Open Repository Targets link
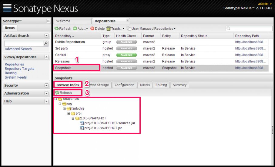Image resolution: width=275 pixels, height=167 pixels. click(19, 69)
